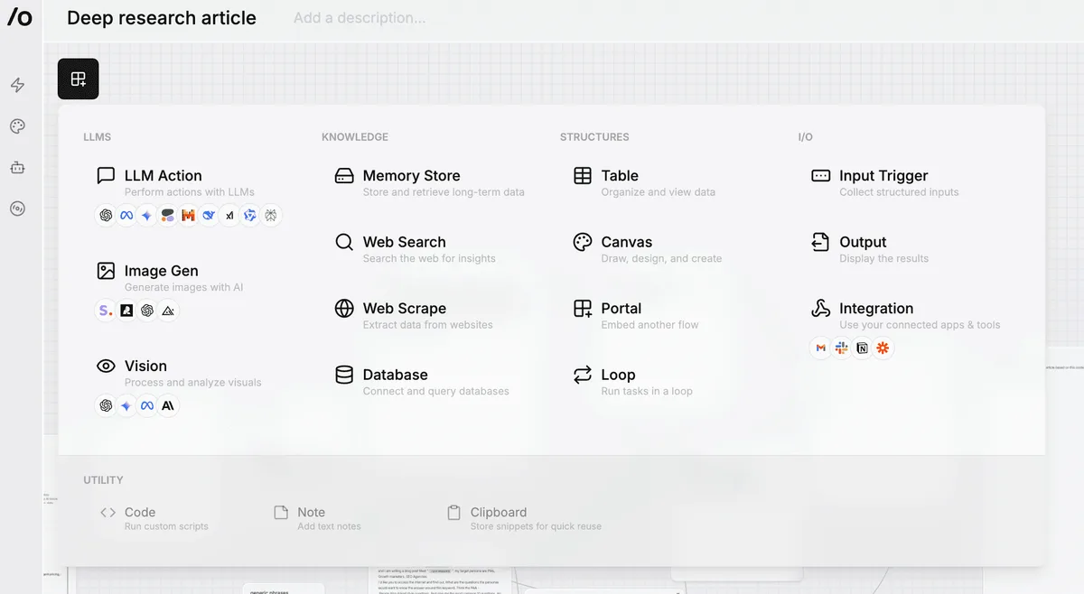Image resolution: width=1084 pixels, height=594 pixels.
Task: Click the Table grid icon
Action: (x=583, y=175)
